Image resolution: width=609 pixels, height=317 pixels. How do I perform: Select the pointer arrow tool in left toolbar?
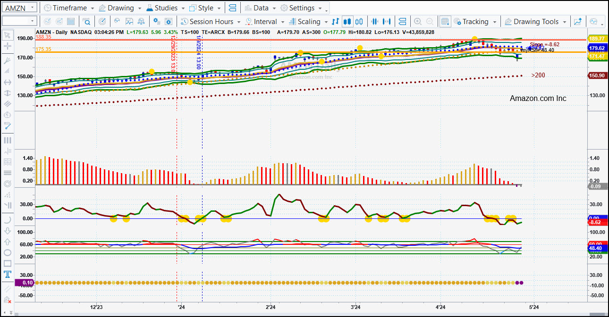click(x=7, y=35)
